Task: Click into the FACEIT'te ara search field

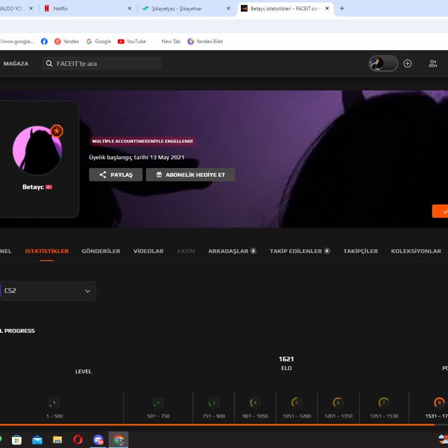Action: pyautogui.click(x=102, y=64)
